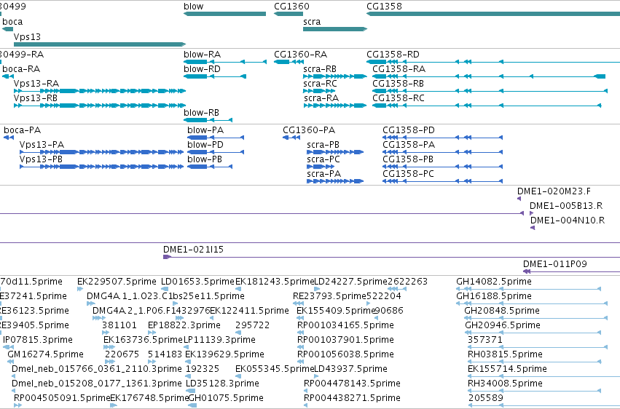Select the boca gene label
620x409 pixels.
click(12, 22)
